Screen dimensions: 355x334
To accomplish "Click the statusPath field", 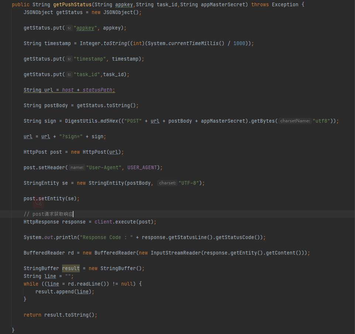I will tap(98, 90).
